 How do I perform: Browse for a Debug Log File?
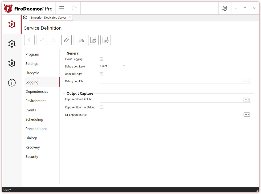(x=247, y=81)
